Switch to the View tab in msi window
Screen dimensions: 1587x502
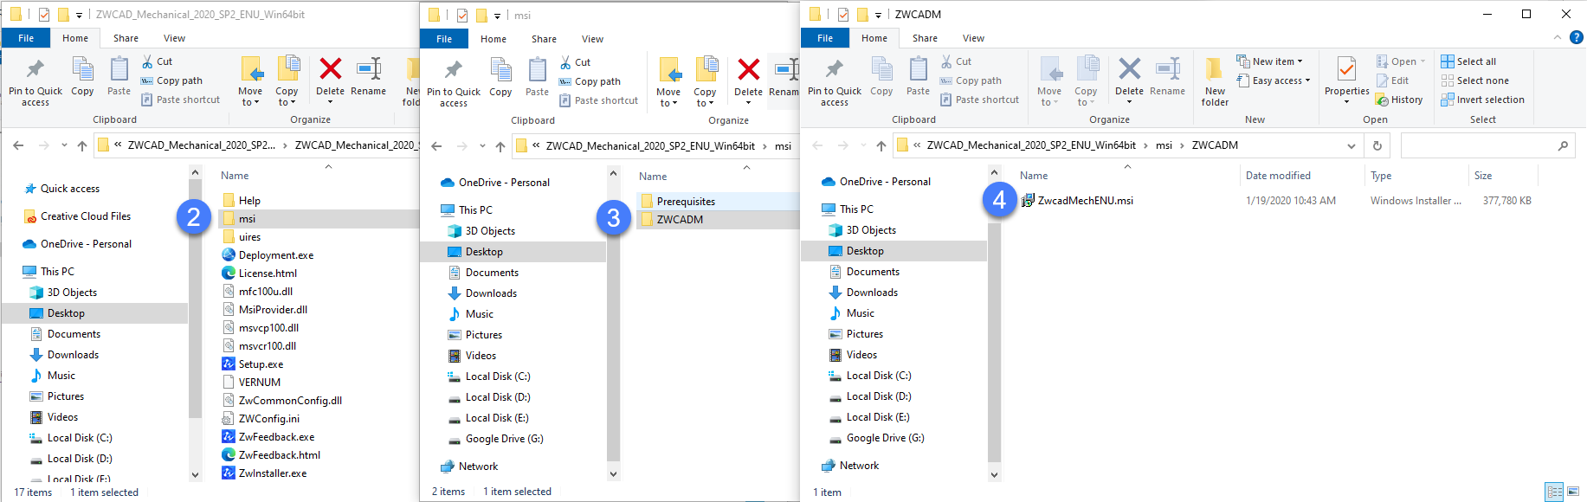(592, 39)
